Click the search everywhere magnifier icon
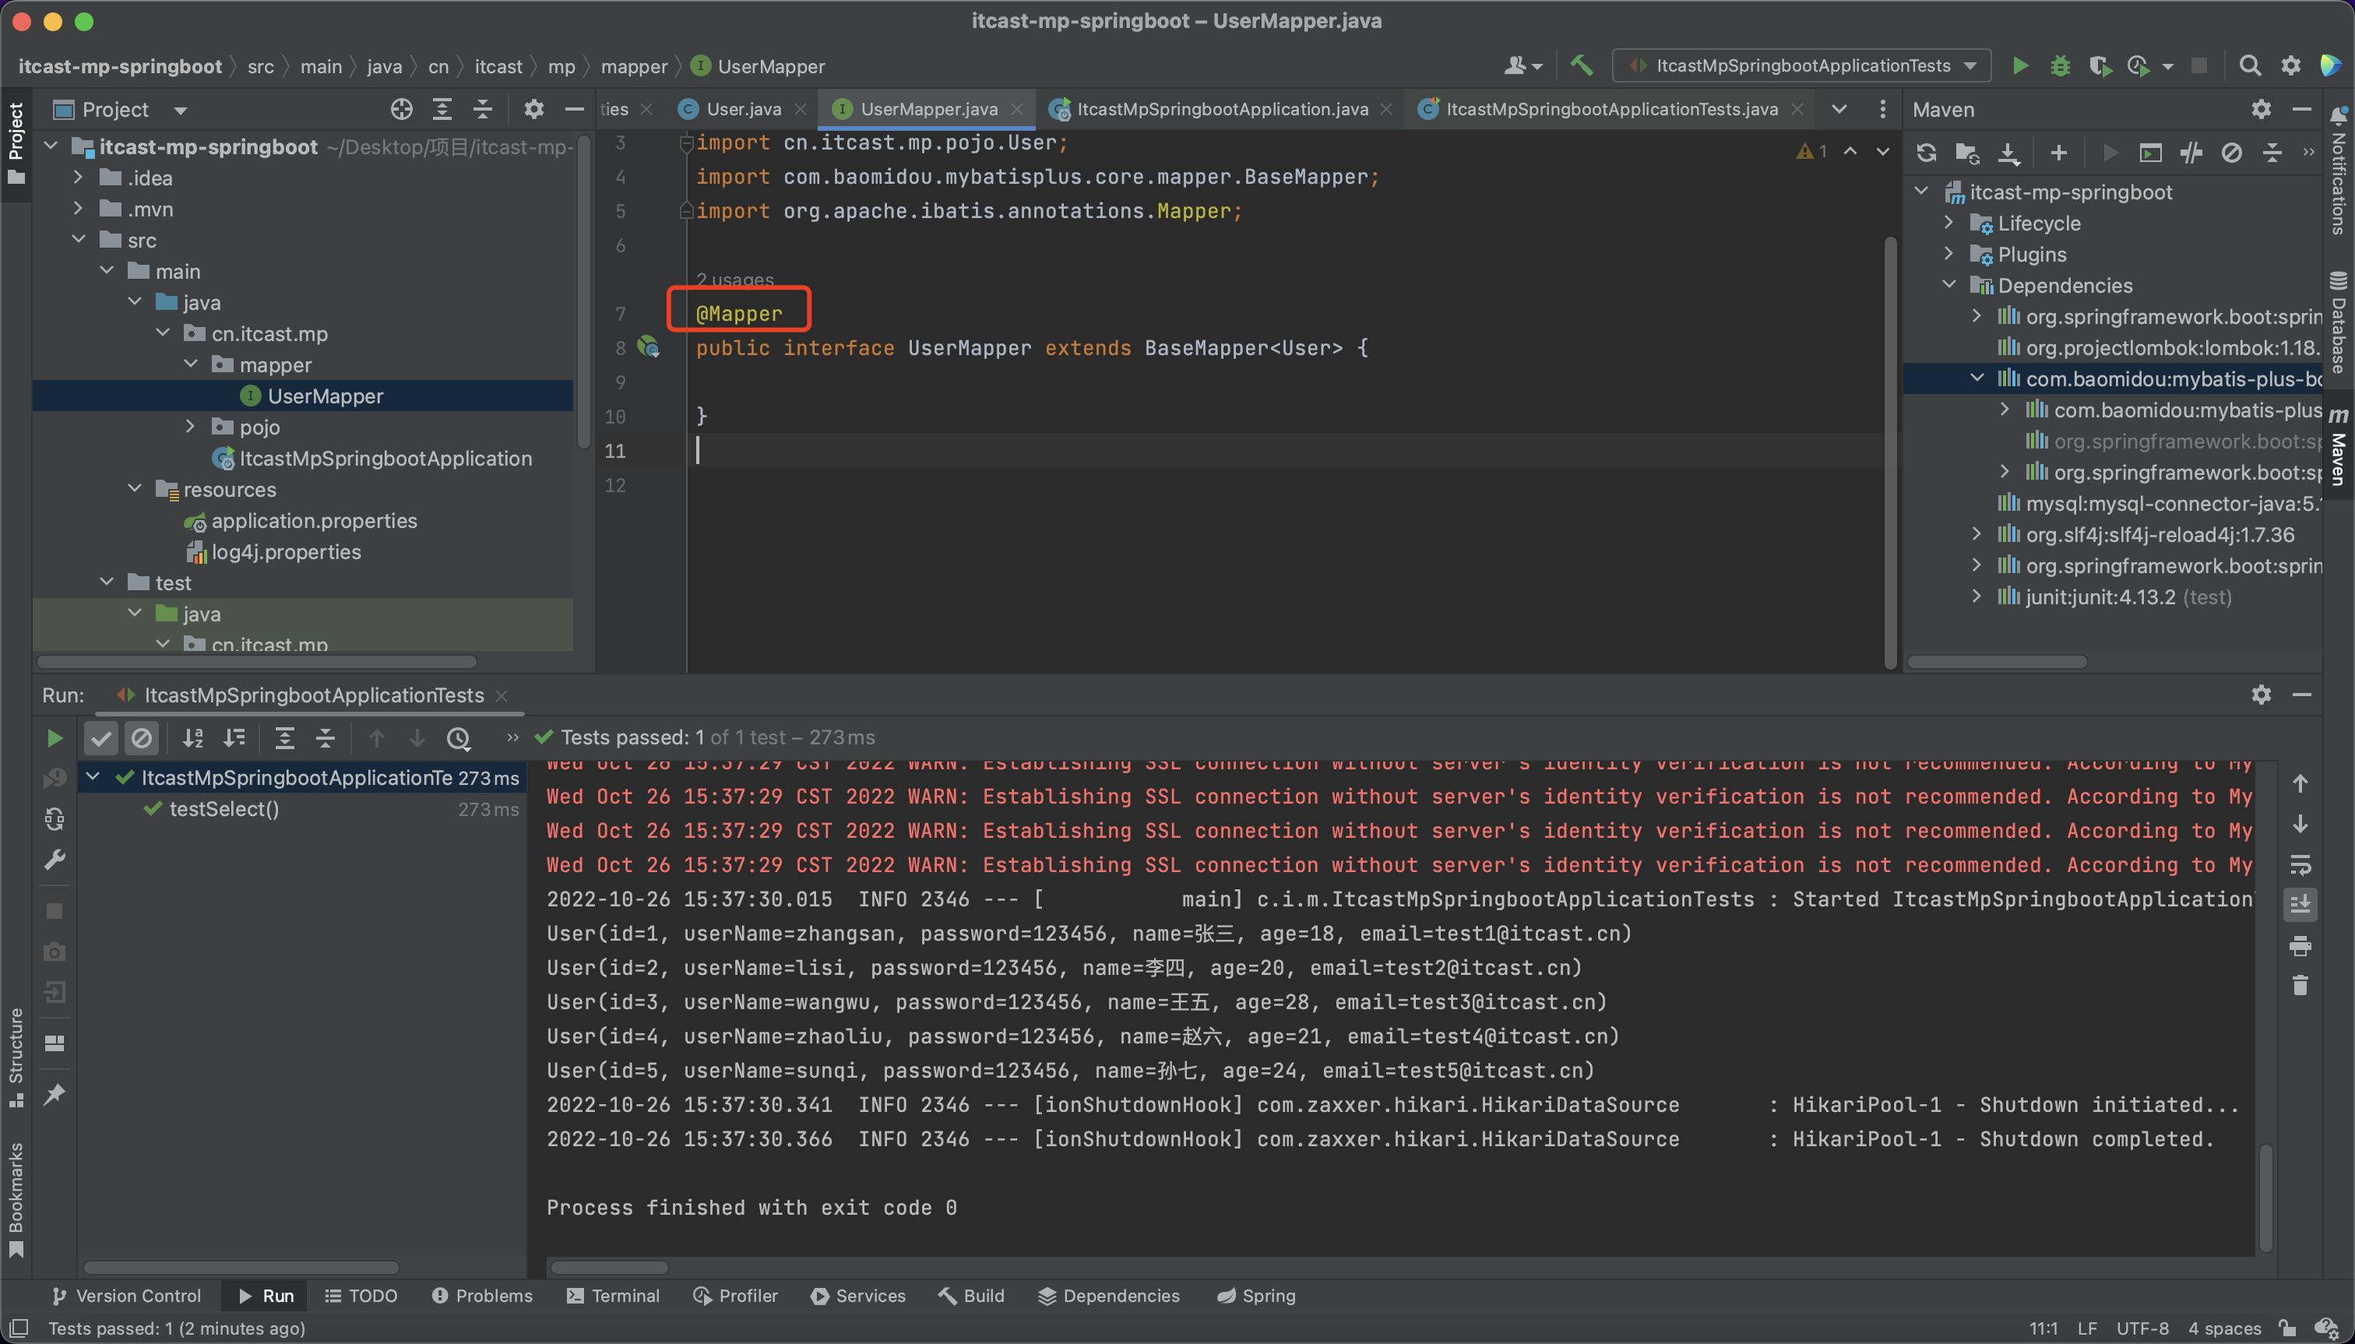The image size is (2355, 1344). click(2249, 65)
